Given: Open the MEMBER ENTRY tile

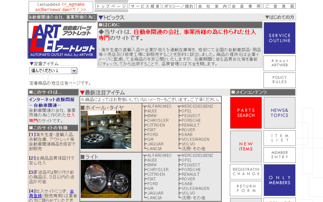Looking at the screenshot, I should (280, 155).
